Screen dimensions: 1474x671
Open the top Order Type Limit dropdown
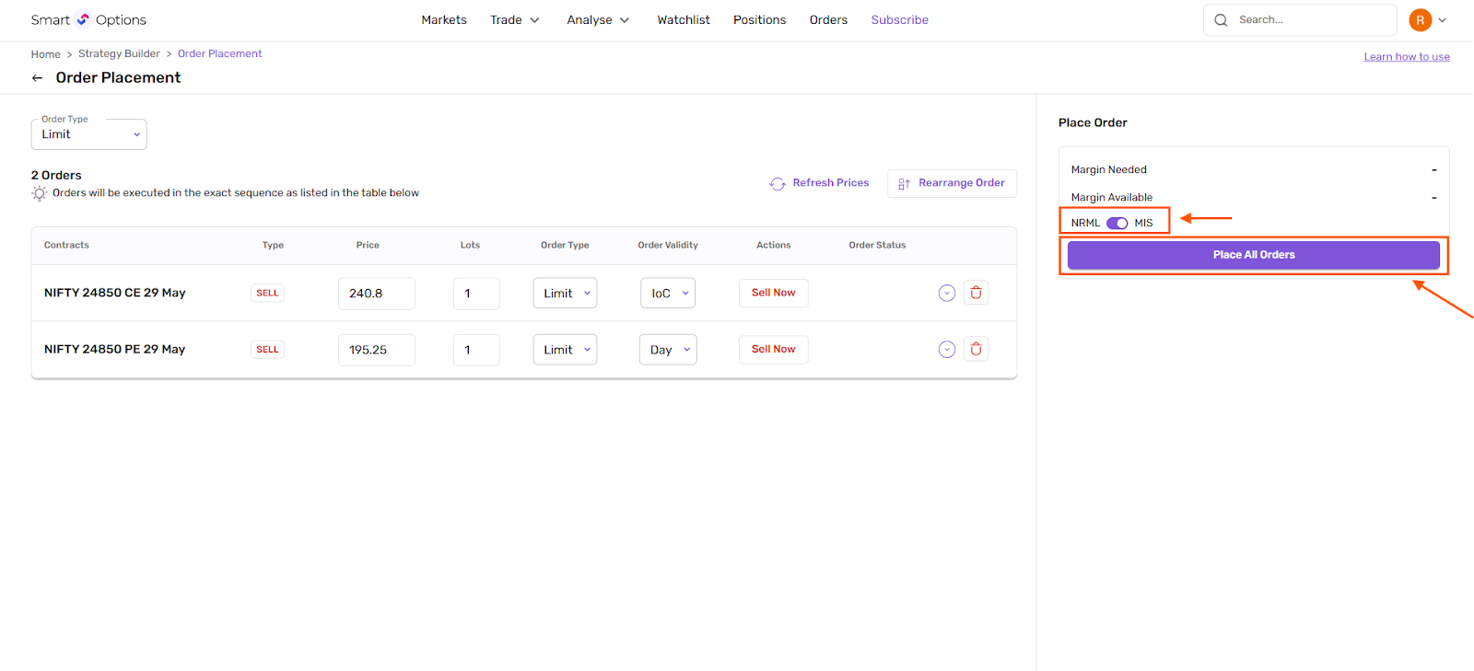click(x=89, y=134)
